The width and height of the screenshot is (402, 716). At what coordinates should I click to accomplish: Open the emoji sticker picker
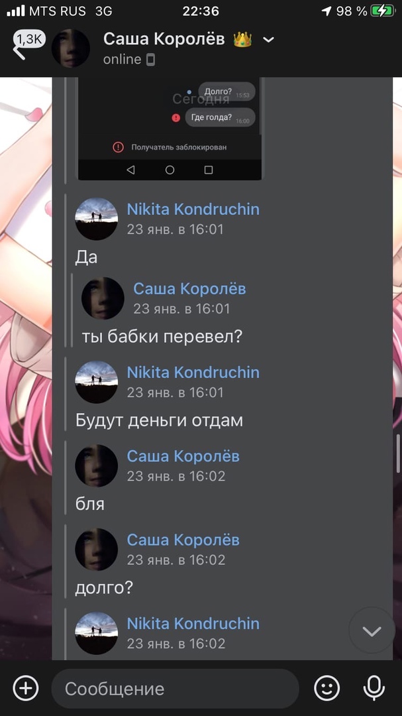[x=327, y=687]
